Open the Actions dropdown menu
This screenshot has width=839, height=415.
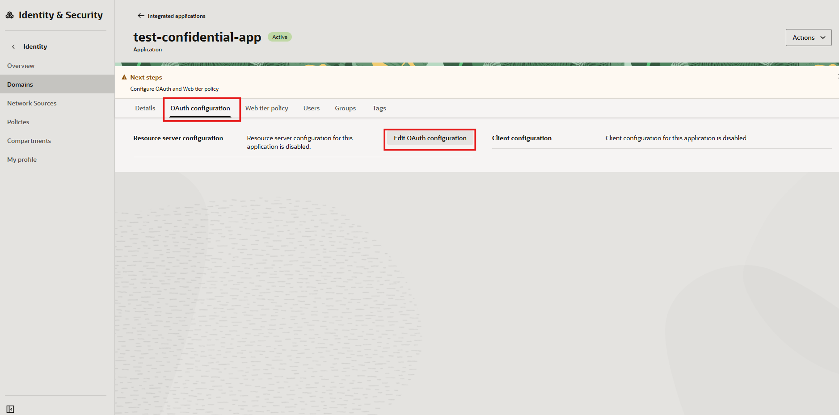pos(809,38)
